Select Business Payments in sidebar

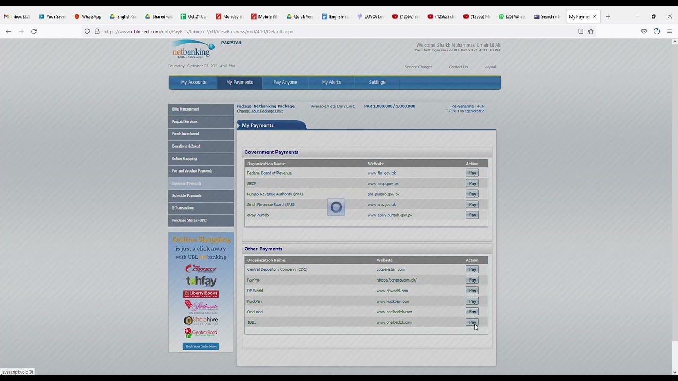pos(201,183)
